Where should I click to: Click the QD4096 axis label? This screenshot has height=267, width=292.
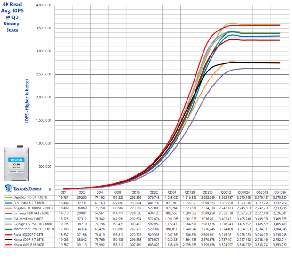tap(280, 192)
